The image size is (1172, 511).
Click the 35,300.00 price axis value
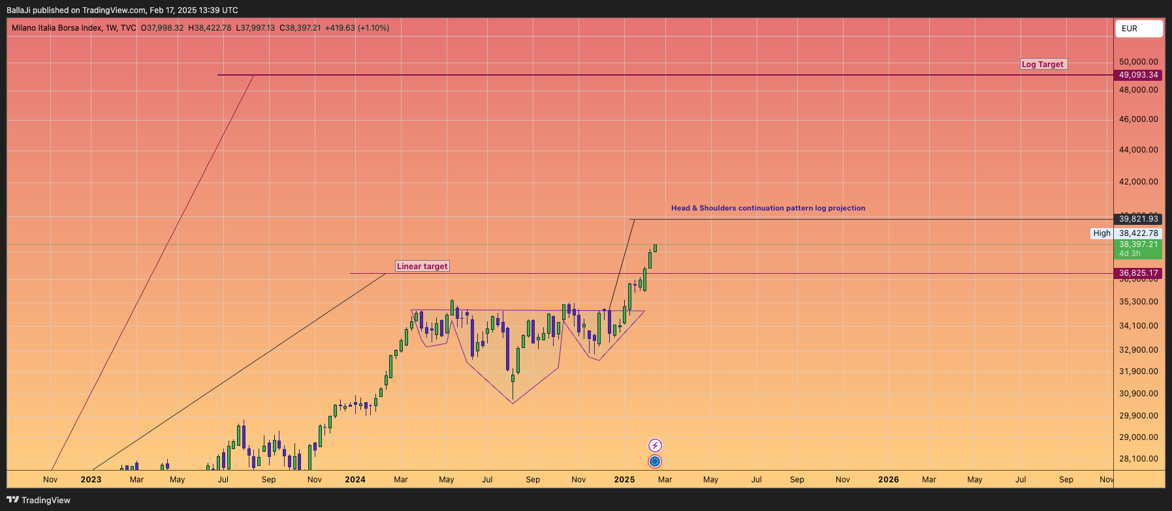click(x=1138, y=302)
